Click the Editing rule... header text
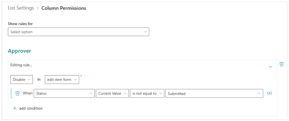The width and height of the screenshot is (289, 121). pyautogui.click(x=21, y=65)
